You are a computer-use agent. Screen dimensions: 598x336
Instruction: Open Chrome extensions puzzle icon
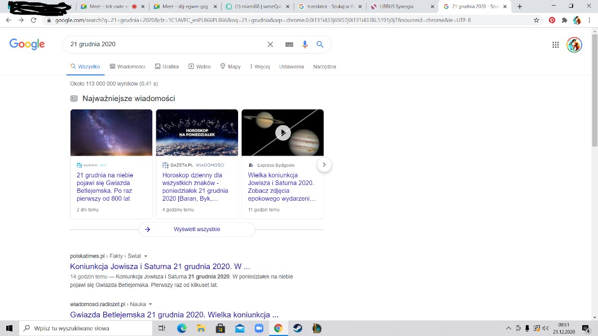564,20
